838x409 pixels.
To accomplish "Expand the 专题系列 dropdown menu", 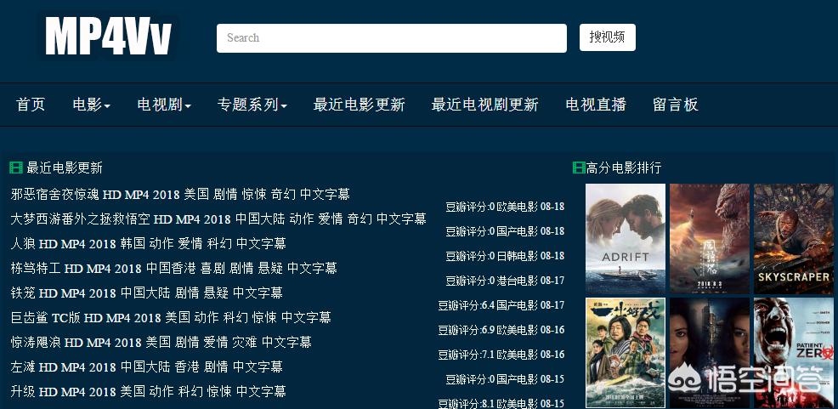I will tap(252, 105).
